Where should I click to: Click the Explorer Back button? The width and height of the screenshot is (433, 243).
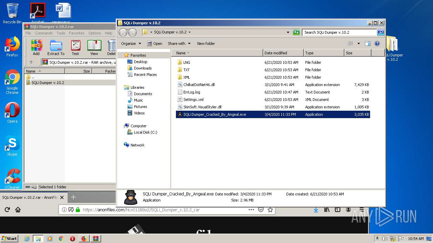coord(123,32)
